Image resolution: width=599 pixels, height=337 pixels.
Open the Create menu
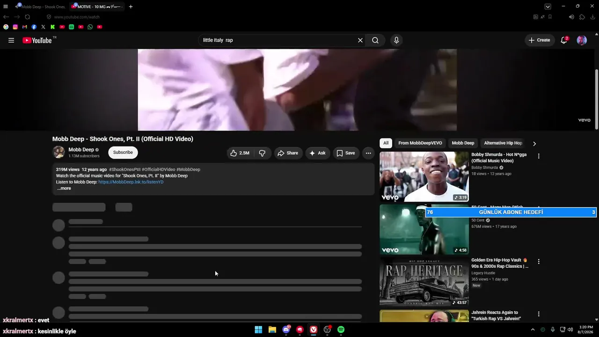(x=540, y=40)
